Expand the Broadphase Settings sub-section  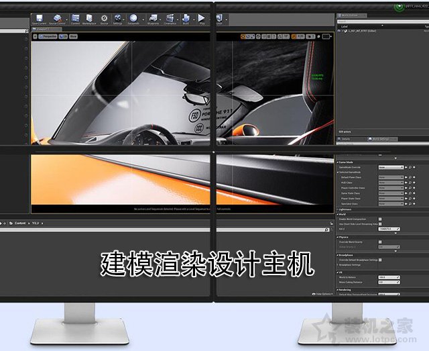coord(338,265)
